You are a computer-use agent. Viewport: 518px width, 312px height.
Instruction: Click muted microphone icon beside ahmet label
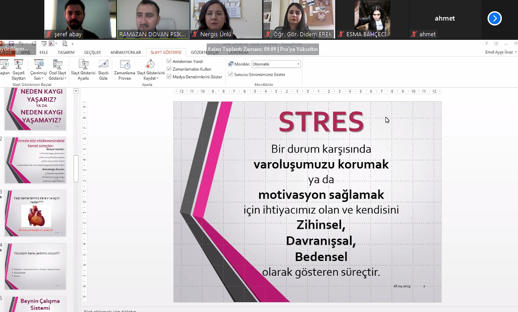(x=414, y=34)
